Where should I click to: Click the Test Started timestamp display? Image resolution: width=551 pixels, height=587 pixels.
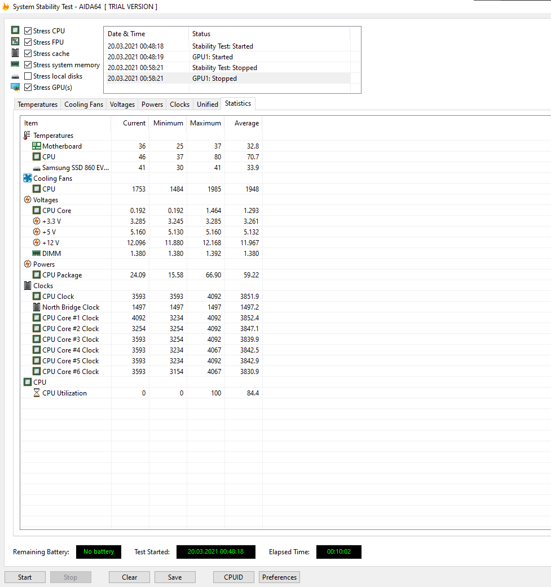click(x=215, y=552)
